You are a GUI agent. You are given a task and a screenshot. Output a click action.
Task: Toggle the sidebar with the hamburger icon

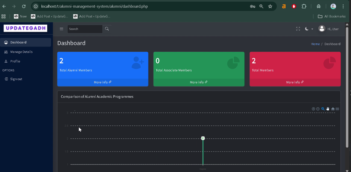[61, 29]
